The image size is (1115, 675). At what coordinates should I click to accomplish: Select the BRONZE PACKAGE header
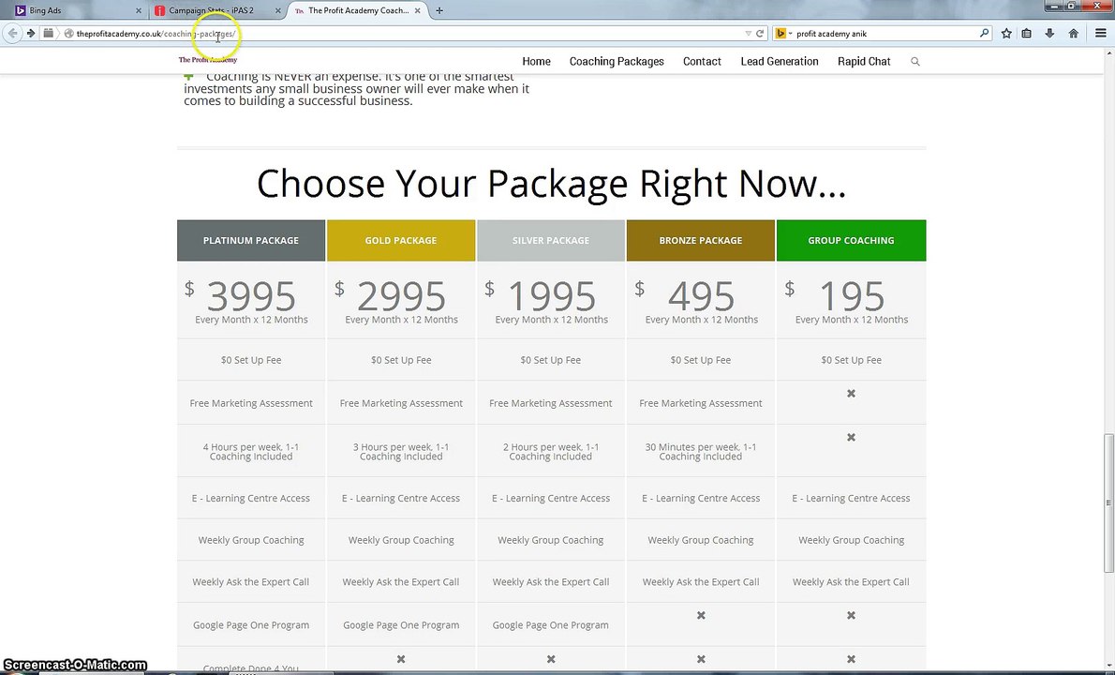701,240
